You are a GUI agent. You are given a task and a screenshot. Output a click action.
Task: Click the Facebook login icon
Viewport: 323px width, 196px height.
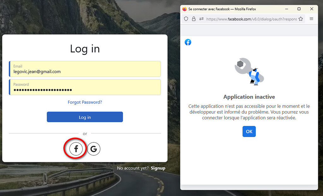tap(76, 149)
